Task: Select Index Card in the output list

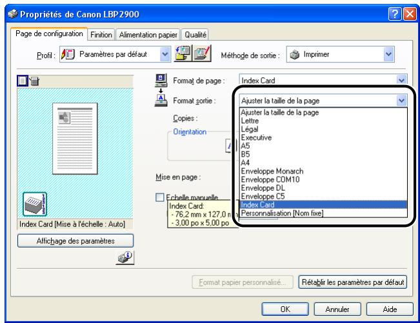Action: click(x=324, y=205)
